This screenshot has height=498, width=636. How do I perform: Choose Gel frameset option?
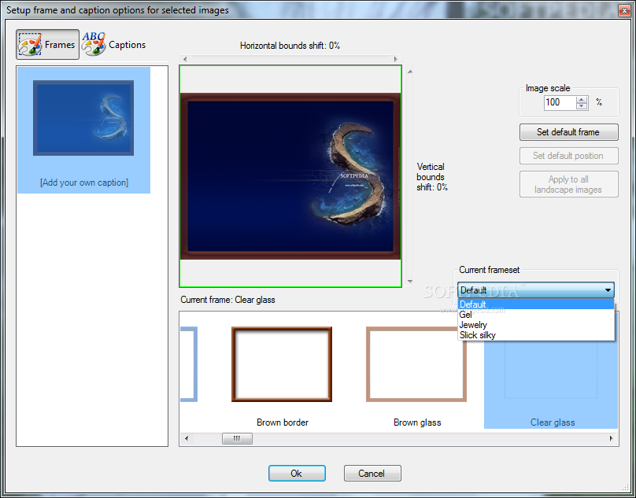click(536, 315)
